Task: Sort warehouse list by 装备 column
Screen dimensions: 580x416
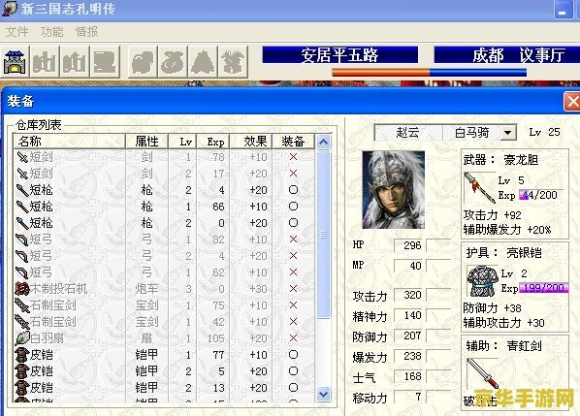Action: pos(293,142)
